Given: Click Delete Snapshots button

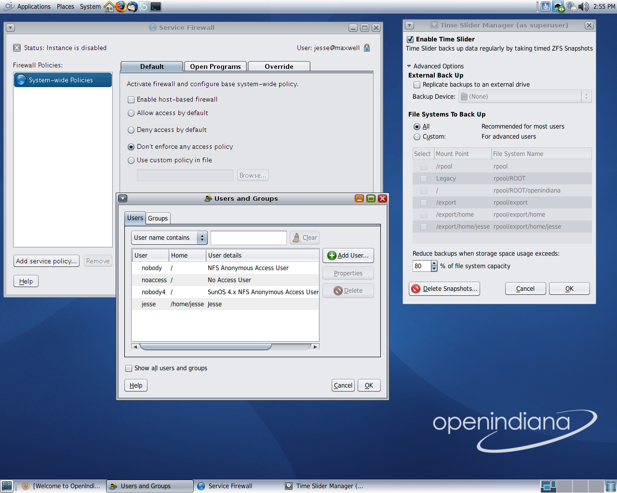Looking at the screenshot, I should click(444, 289).
